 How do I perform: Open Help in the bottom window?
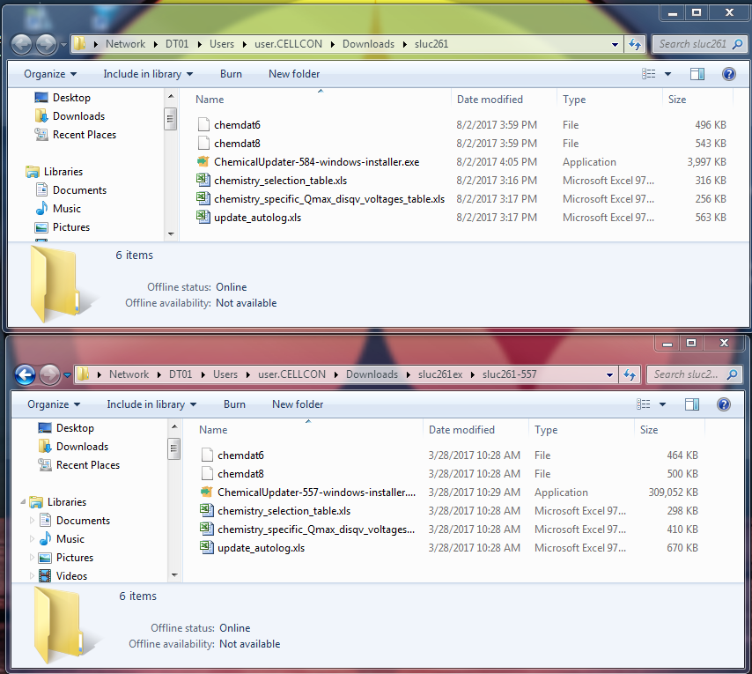723,404
